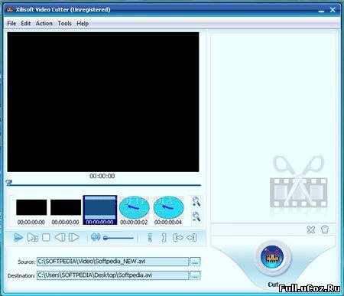The height and width of the screenshot is (296, 344).
Task: Click the Stop square button
Action: pyautogui.click(x=46, y=237)
